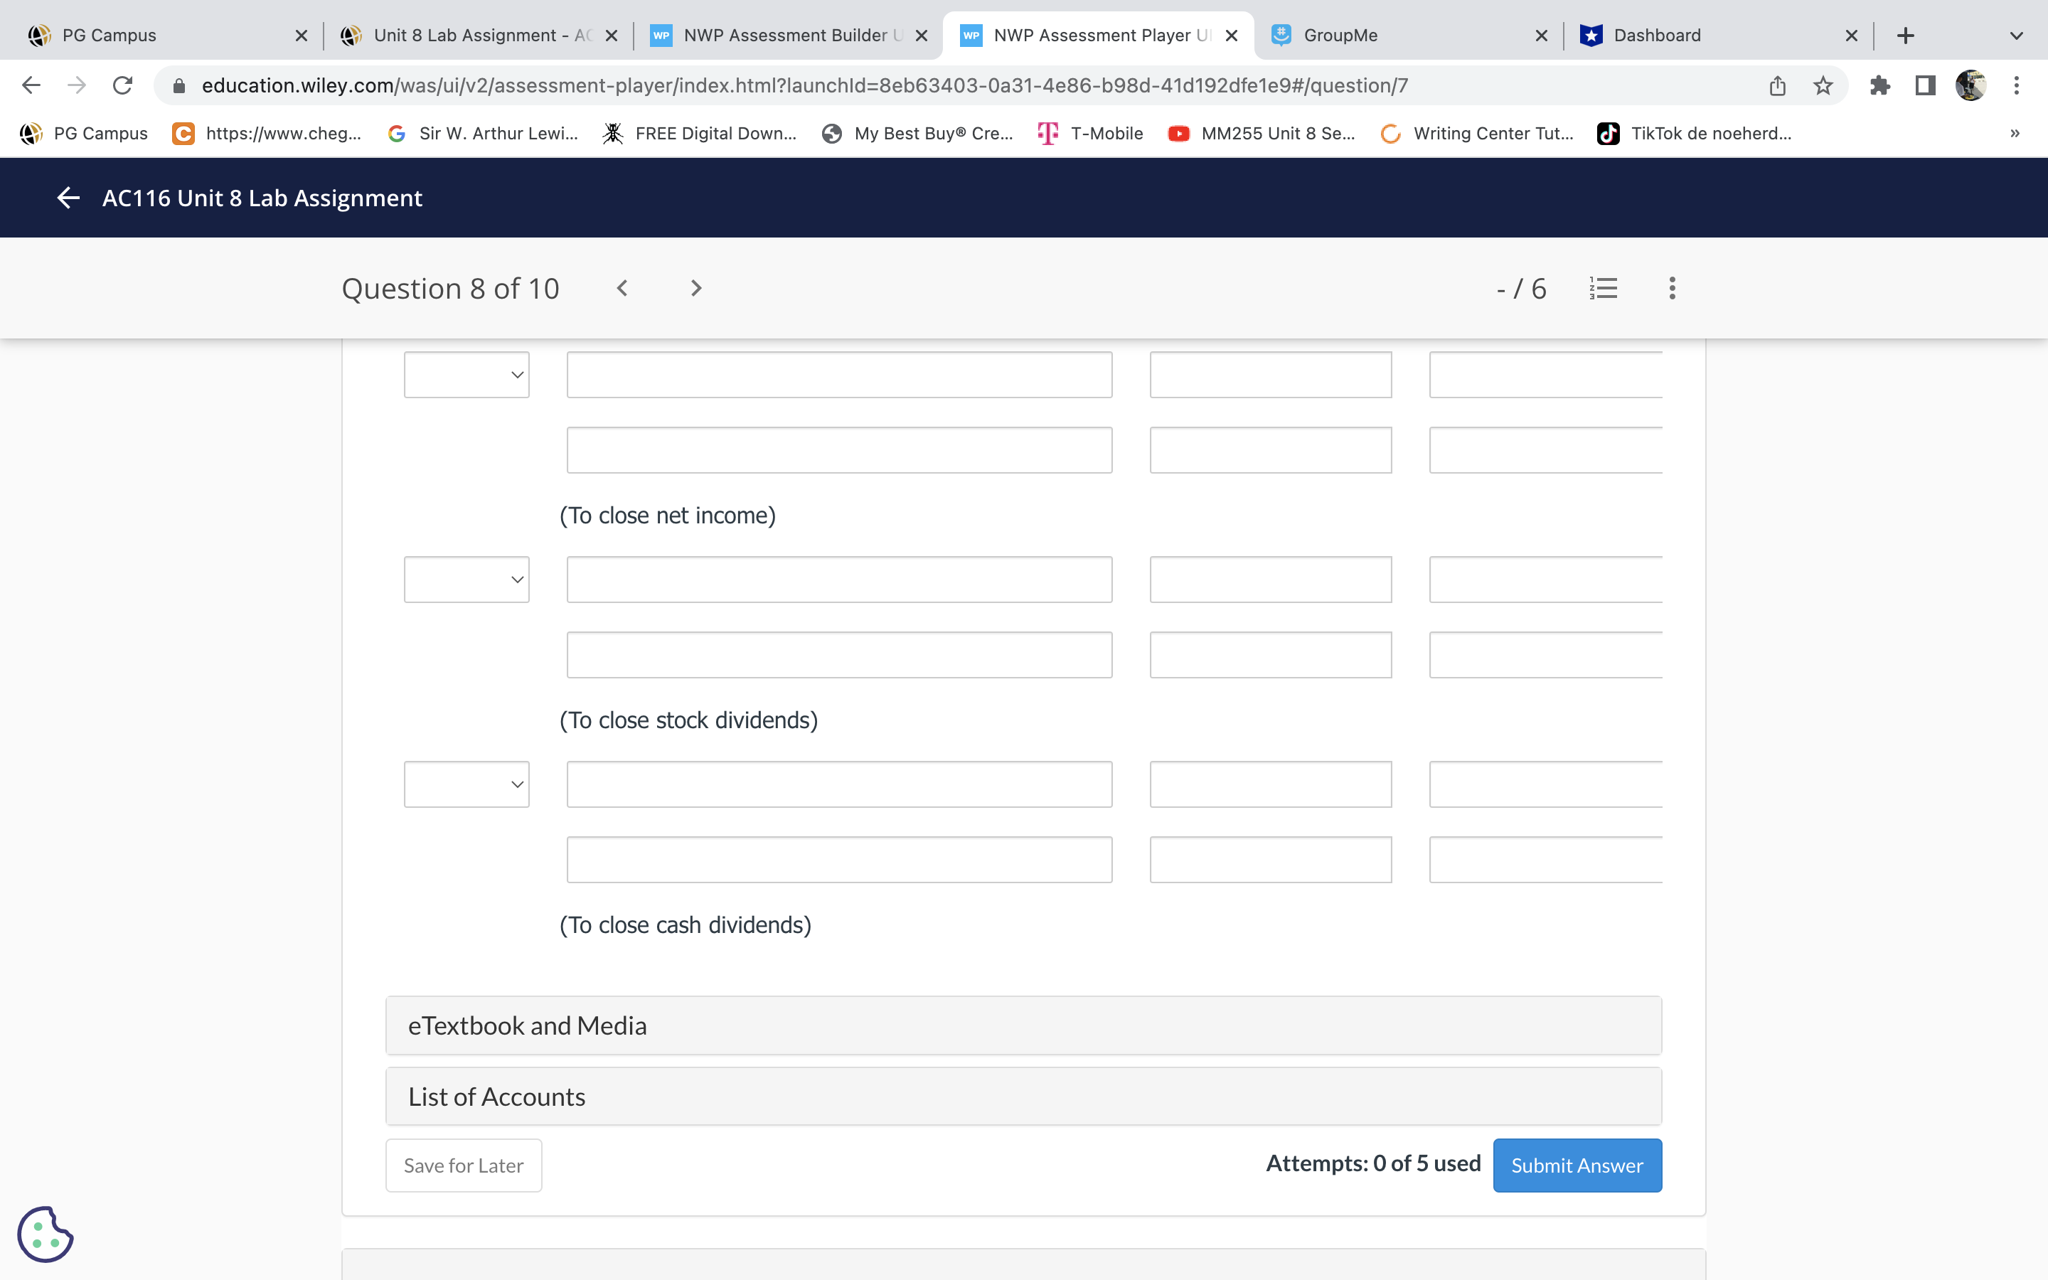The width and height of the screenshot is (2048, 1280).
Task: Open the three-dot question options menu
Action: tap(1671, 289)
